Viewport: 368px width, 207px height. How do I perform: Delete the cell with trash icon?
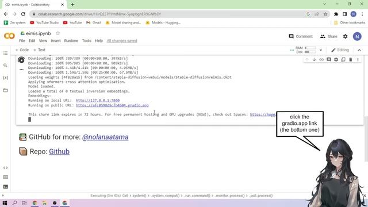click(350, 60)
